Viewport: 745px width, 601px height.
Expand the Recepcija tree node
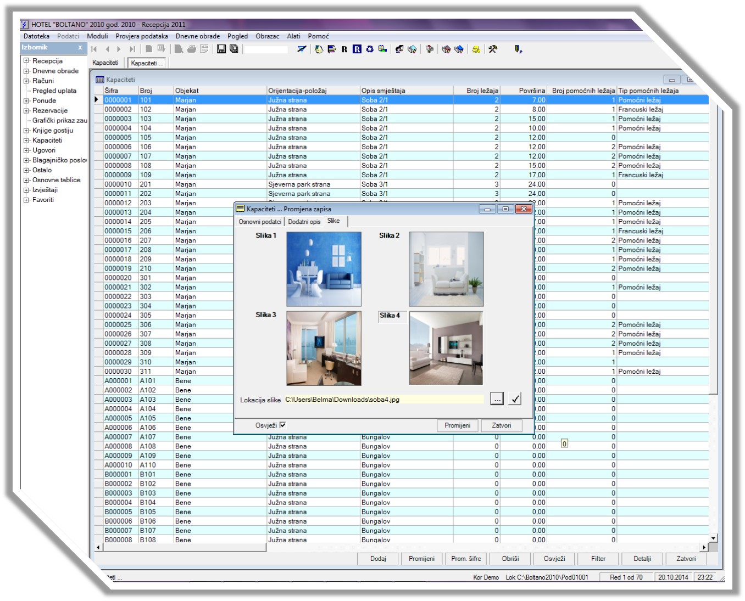[26, 61]
